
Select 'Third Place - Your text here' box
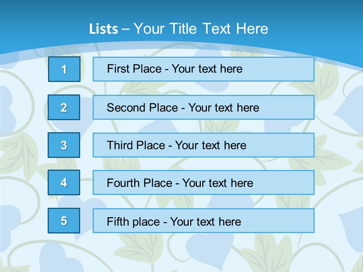click(203, 145)
